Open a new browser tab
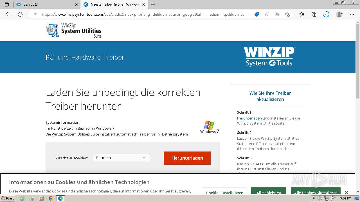 (153, 4)
